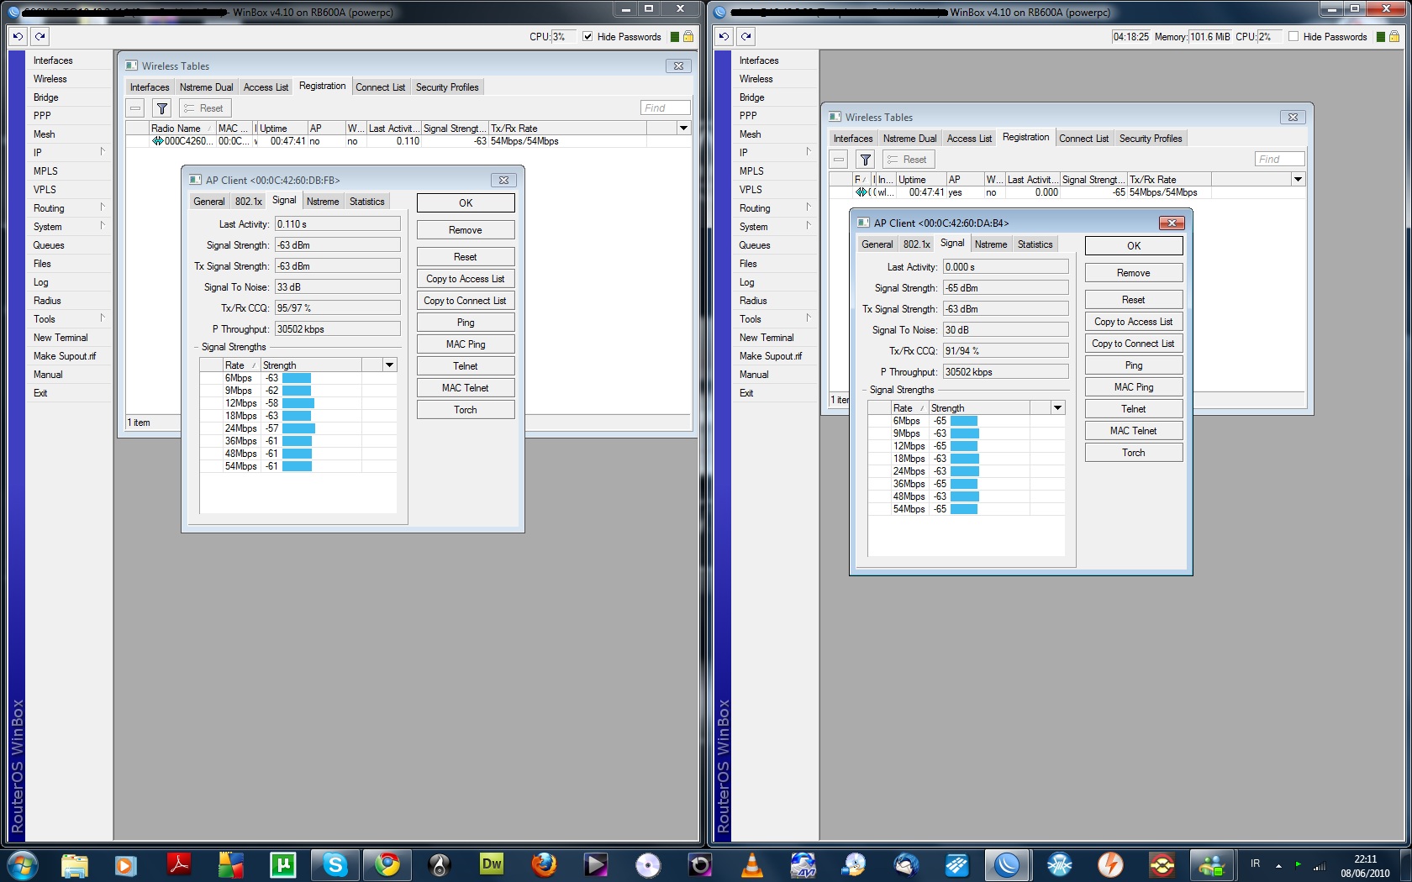Click Torch button in the DA:B4 client dialog
The image size is (1412, 882).
click(x=1133, y=453)
